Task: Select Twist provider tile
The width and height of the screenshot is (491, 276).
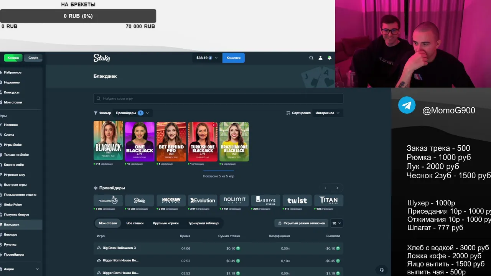Action: click(297, 200)
